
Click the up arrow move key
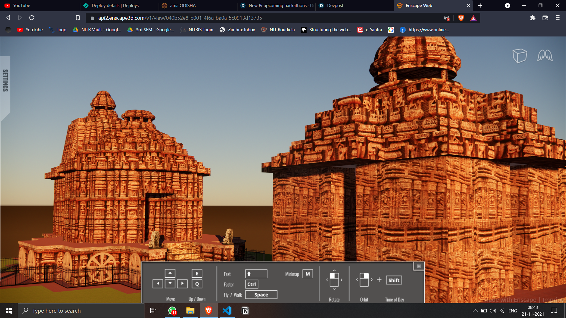click(170, 273)
